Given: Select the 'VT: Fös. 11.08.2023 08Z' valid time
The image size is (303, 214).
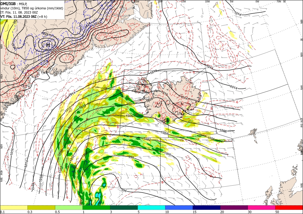Looking at the screenshot, I should coord(18,17).
